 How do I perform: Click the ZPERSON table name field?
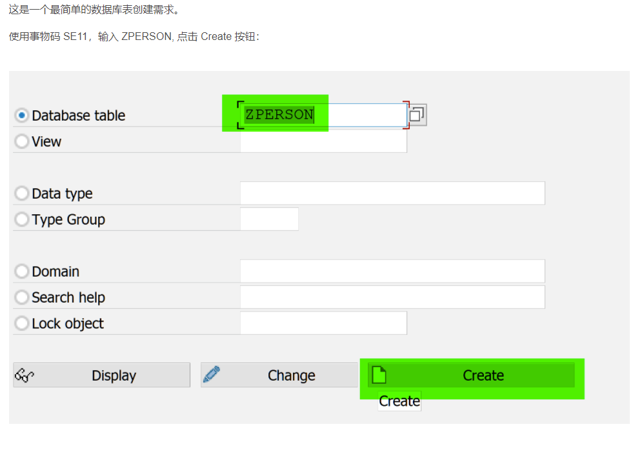(323, 115)
